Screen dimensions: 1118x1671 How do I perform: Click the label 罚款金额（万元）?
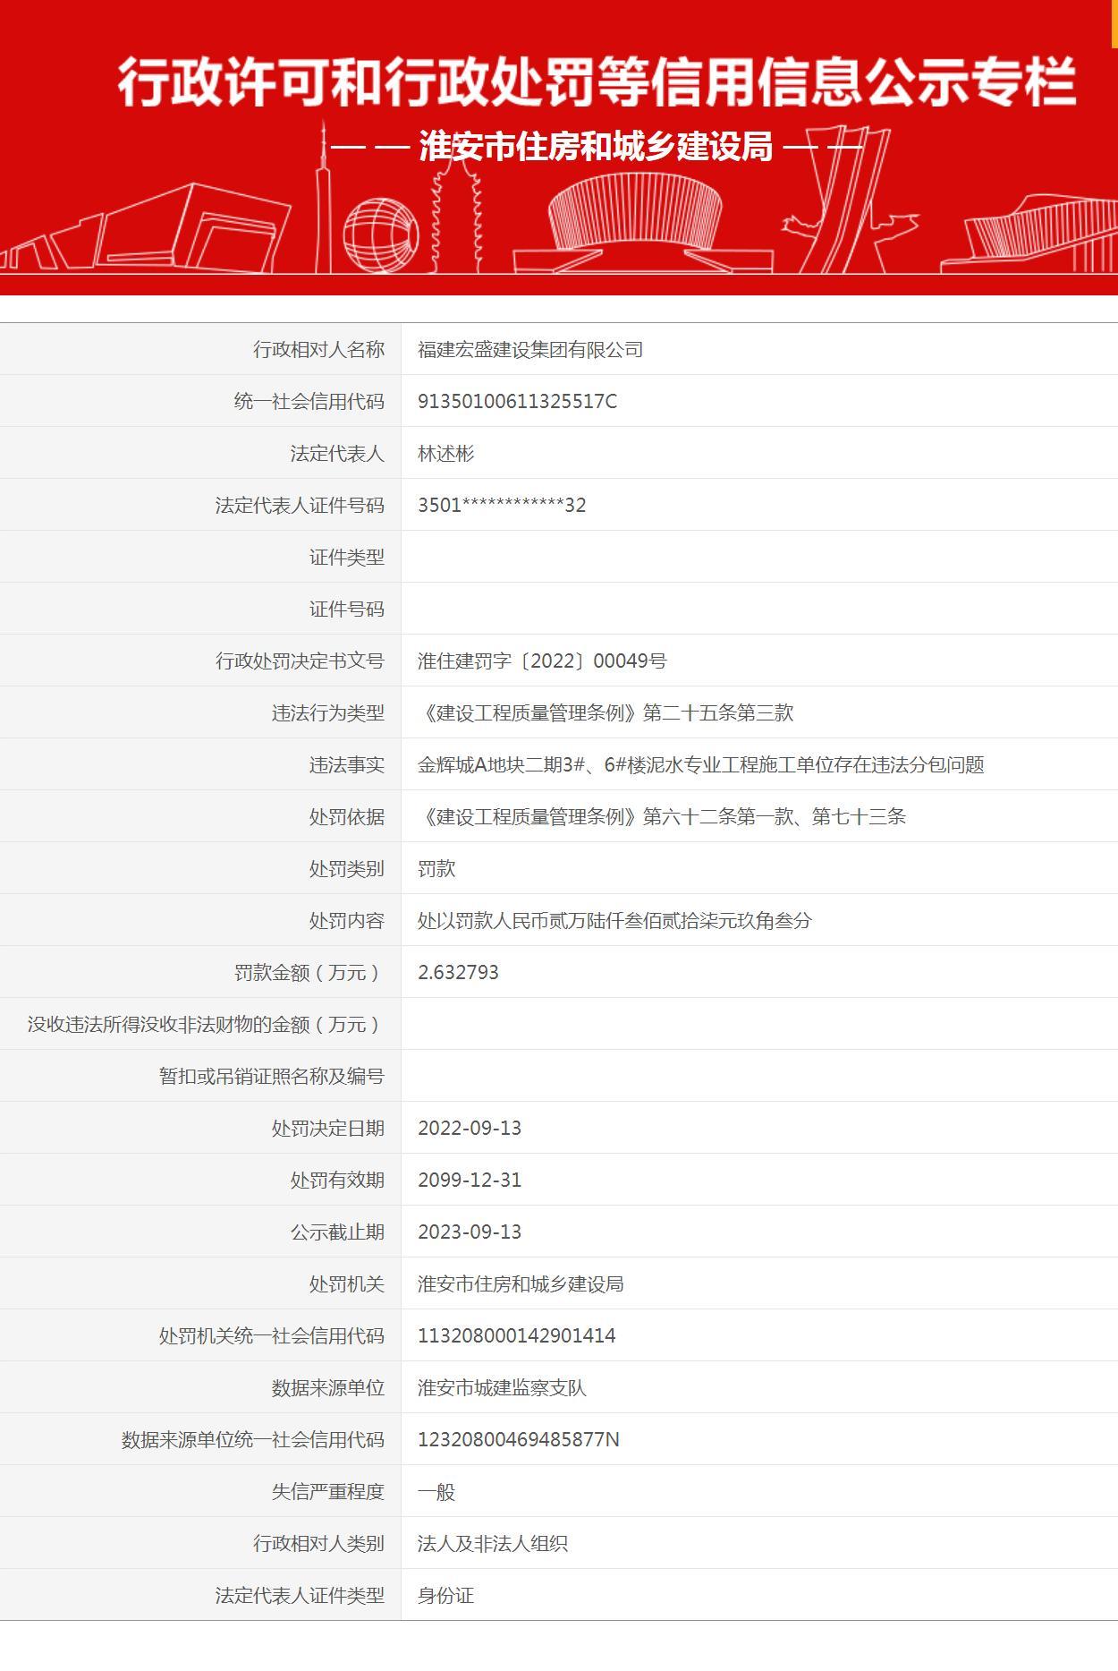click(x=309, y=972)
